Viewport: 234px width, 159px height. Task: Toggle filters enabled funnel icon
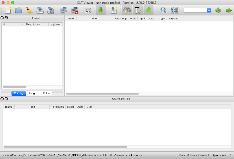pos(137,10)
